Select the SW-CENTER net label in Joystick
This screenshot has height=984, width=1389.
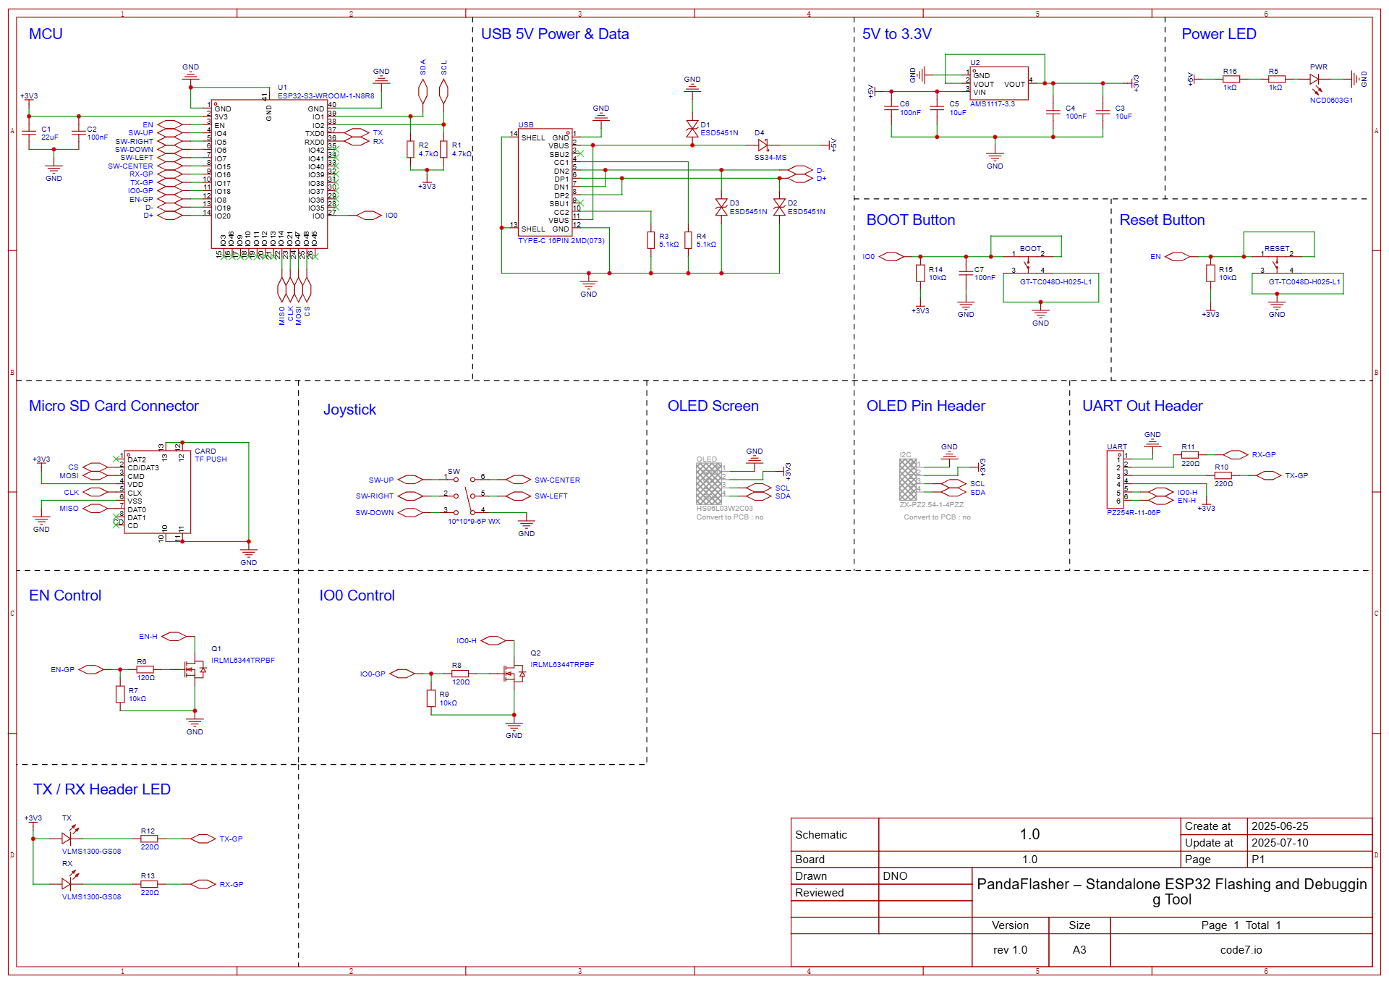[557, 480]
